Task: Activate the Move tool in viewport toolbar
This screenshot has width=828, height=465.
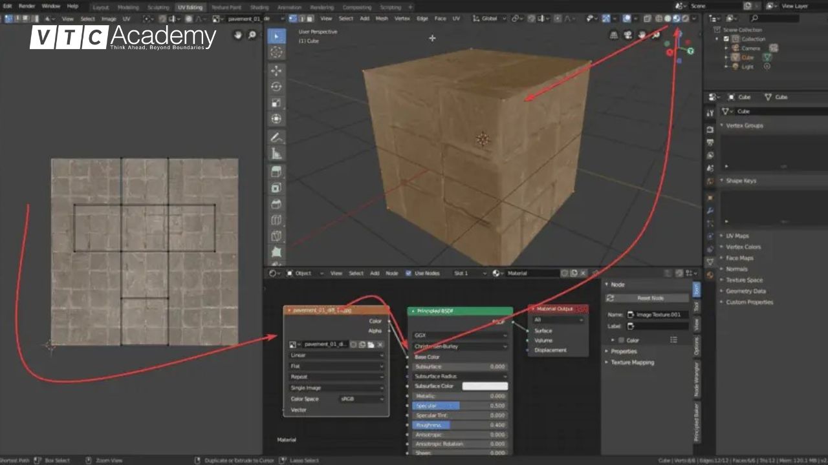Action: pyautogui.click(x=276, y=70)
